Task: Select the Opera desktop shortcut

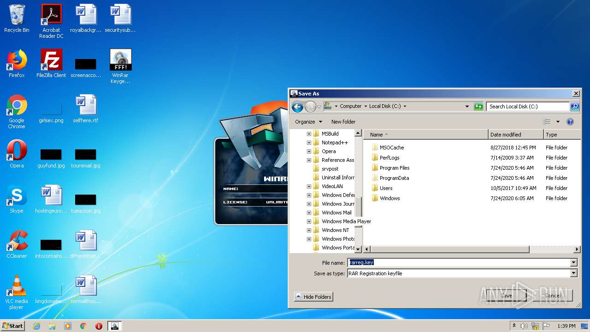Action: coord(17,154)
